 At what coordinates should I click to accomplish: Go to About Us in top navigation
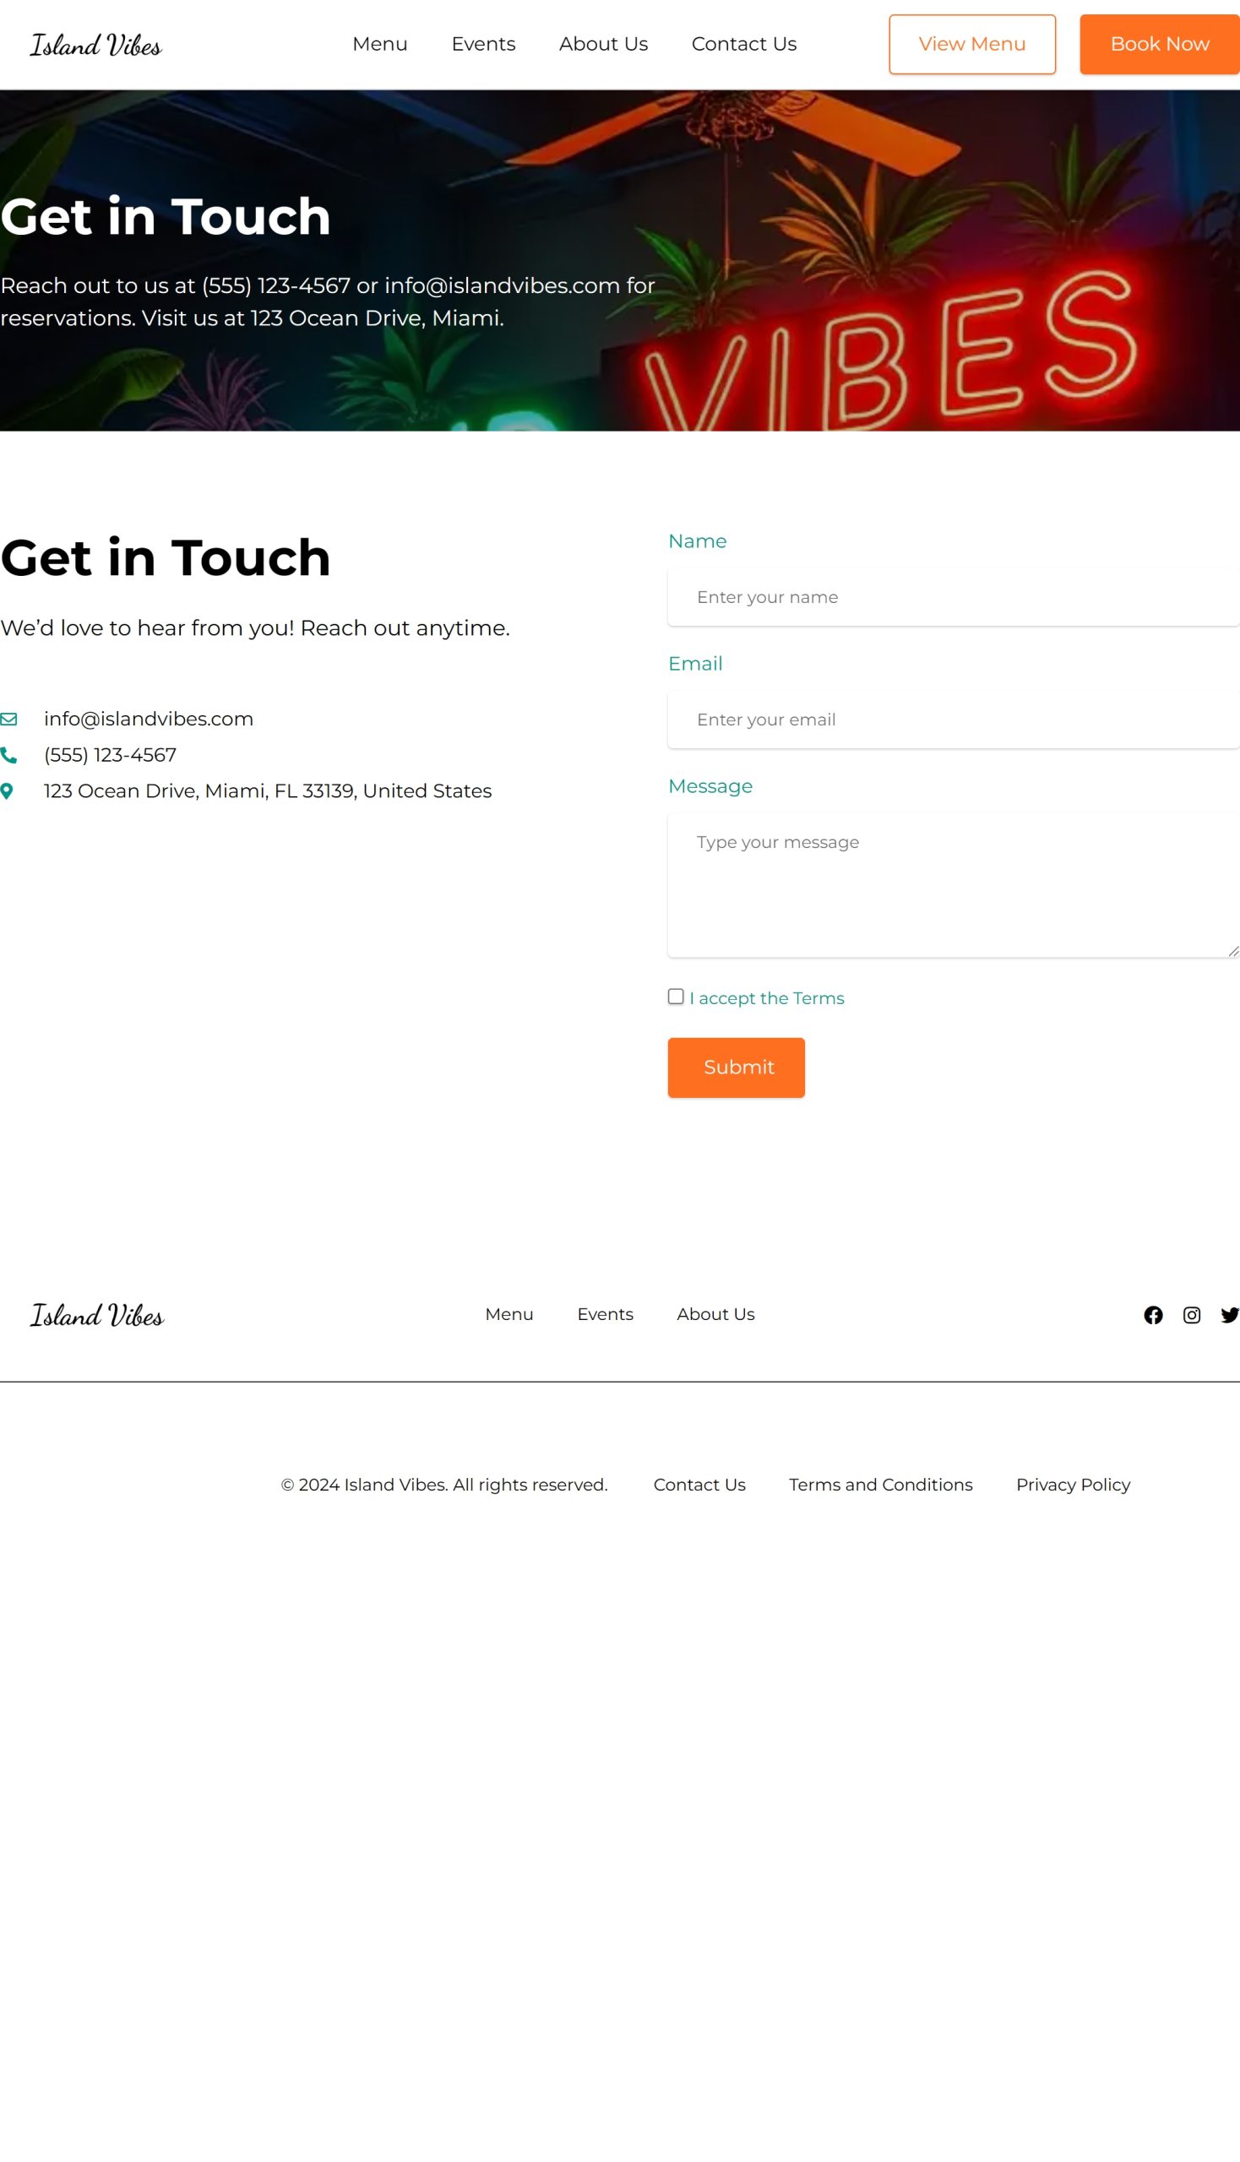[x=603, y=44]
